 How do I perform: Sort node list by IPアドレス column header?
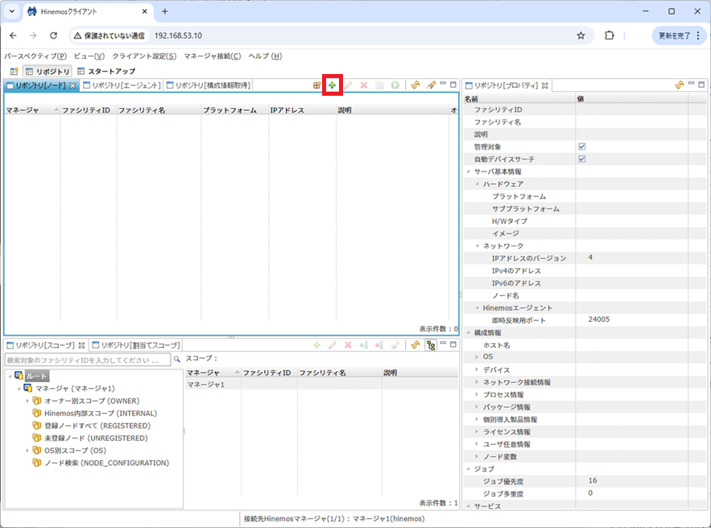303,110
